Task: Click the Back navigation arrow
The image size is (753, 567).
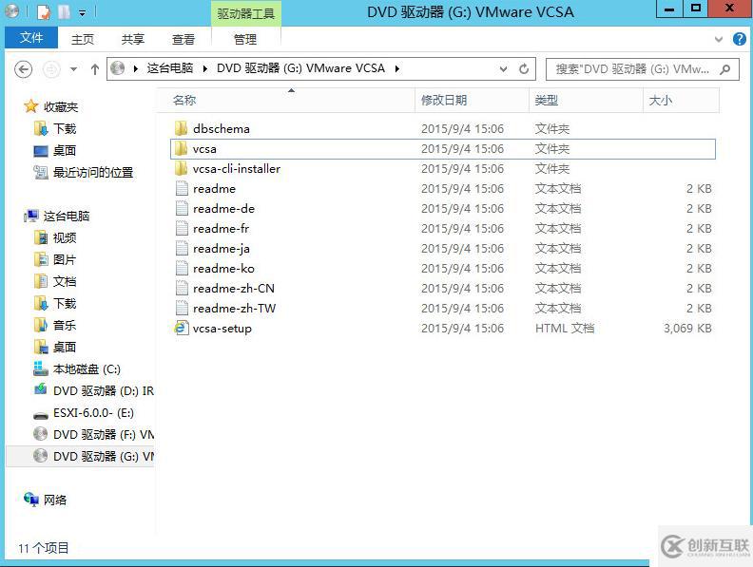Action: [x=23, y=69]
